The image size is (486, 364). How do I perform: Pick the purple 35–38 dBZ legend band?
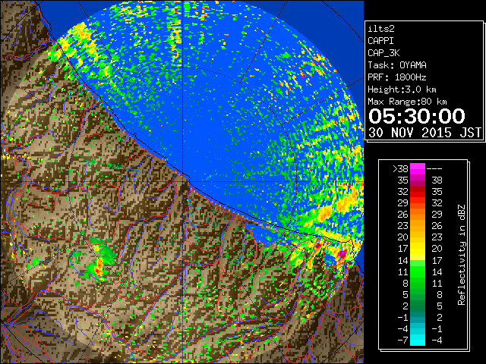(418, 180)
